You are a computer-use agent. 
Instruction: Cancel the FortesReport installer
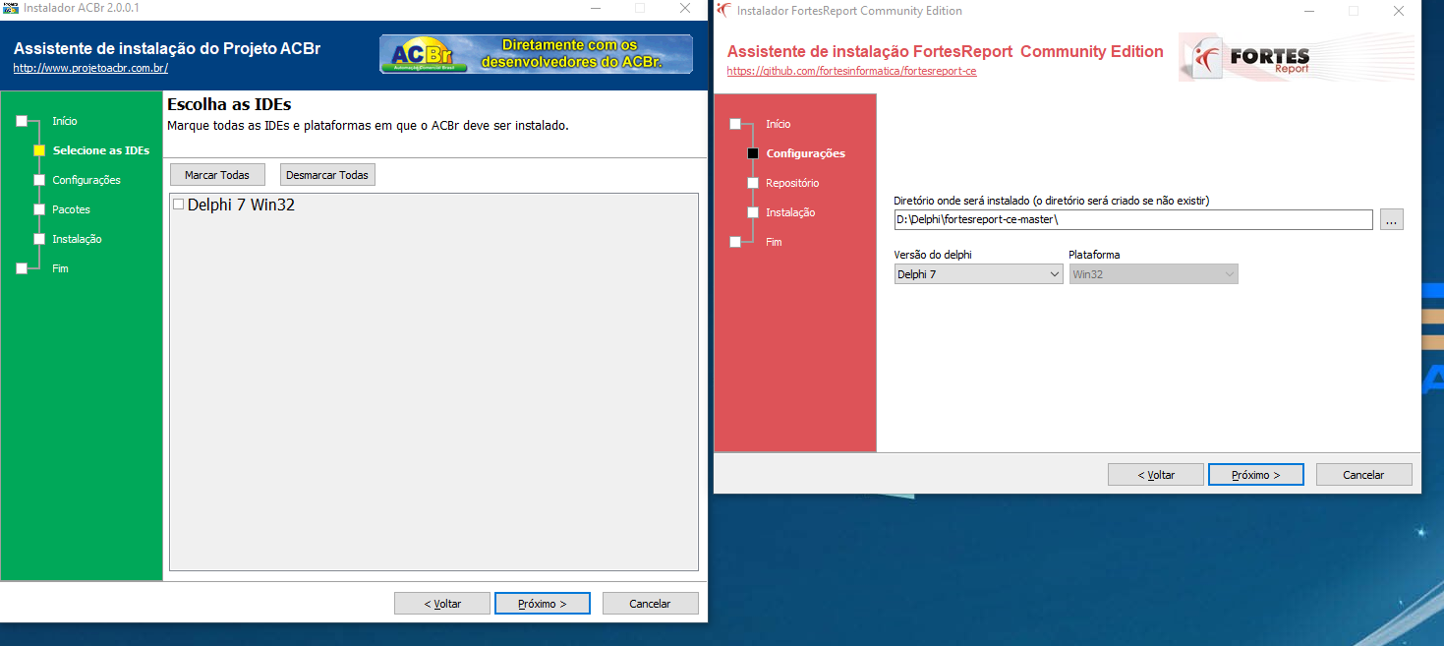pyautogui.click(x=1363, y=475)
